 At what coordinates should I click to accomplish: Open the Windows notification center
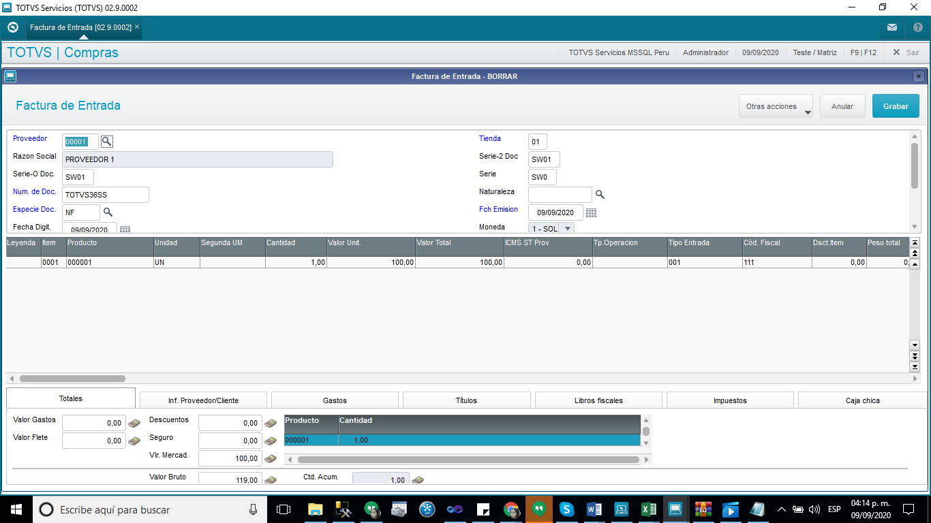(908, 509)
